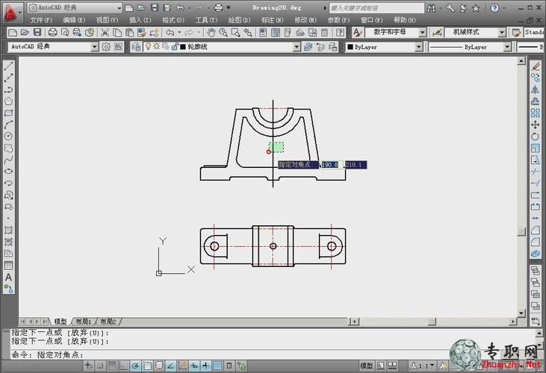Select the Array tool
The width and height of the screenshot is (546, 373).
pos(536,113)
